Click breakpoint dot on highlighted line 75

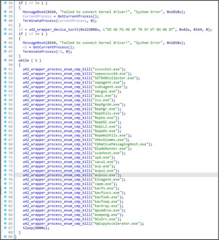[x=5, y=175]
